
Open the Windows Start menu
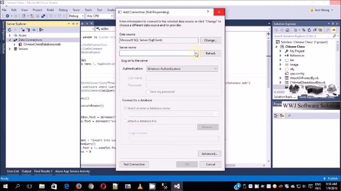pyautogui.click(x=5, y=186)
